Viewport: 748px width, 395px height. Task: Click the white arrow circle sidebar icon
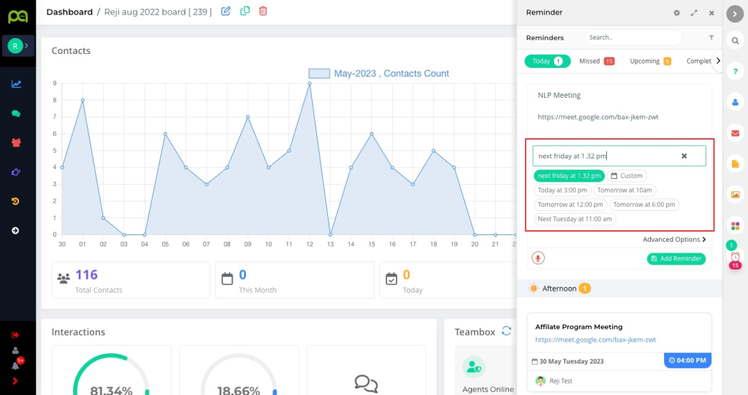pos(15,231)
